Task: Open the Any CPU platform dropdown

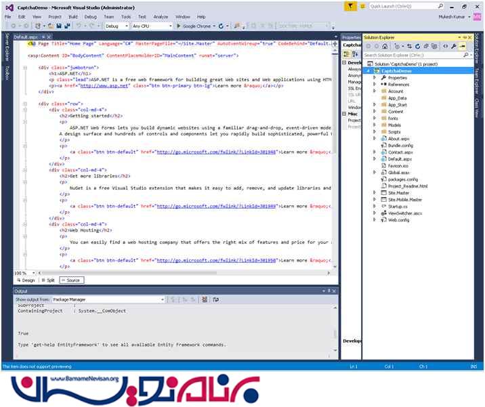Action: (x=152, y=26)
